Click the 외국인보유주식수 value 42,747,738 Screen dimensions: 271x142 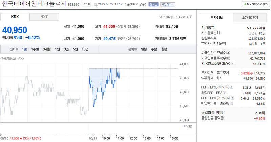tap(258, 59)
